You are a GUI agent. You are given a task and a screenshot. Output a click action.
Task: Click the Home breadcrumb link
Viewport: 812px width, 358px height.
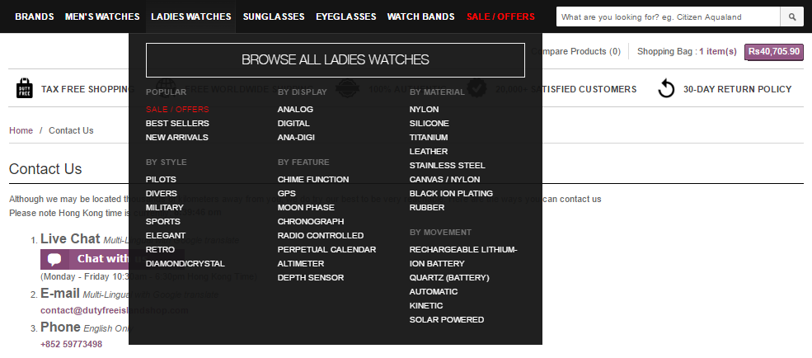(21, 130)
